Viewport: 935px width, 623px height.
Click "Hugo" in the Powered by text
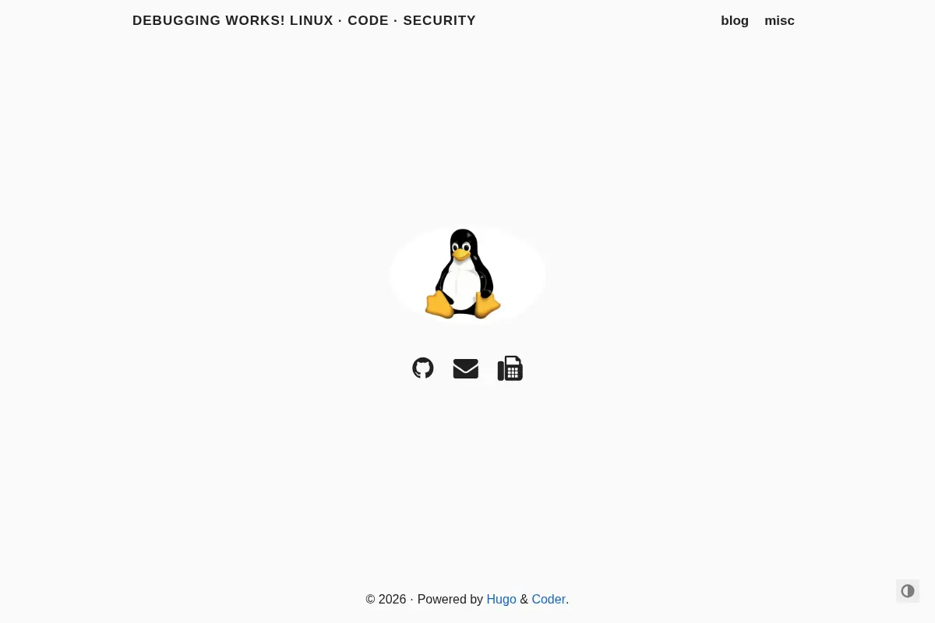[501, 599]
